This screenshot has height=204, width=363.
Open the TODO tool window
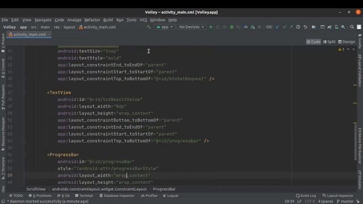coord(16,195)
